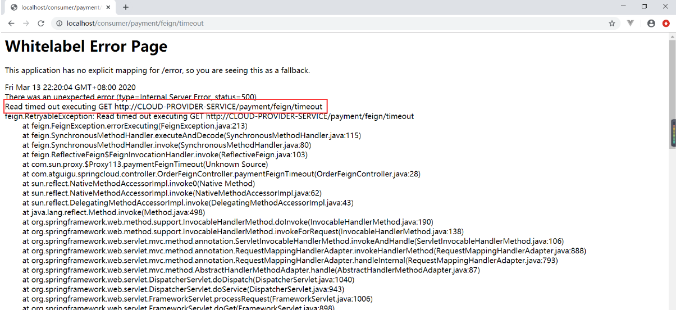
Task: Minimize the browser window
Action: pos(622,7)
